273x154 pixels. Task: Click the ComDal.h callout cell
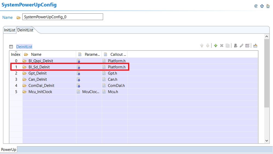[x=115, y=86]
